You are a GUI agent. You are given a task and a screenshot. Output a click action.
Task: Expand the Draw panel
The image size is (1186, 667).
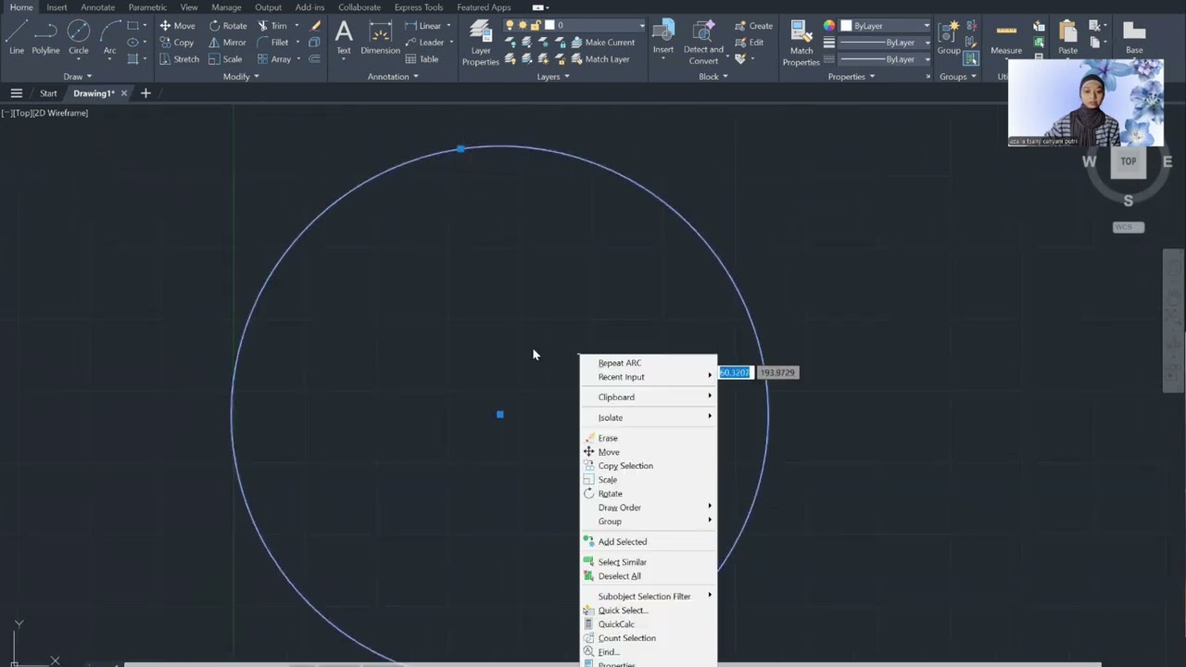[x=78, y=77]
